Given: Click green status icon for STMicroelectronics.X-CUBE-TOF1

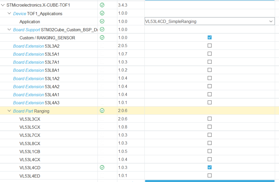Looking at the screenshot, I should 102,5.
